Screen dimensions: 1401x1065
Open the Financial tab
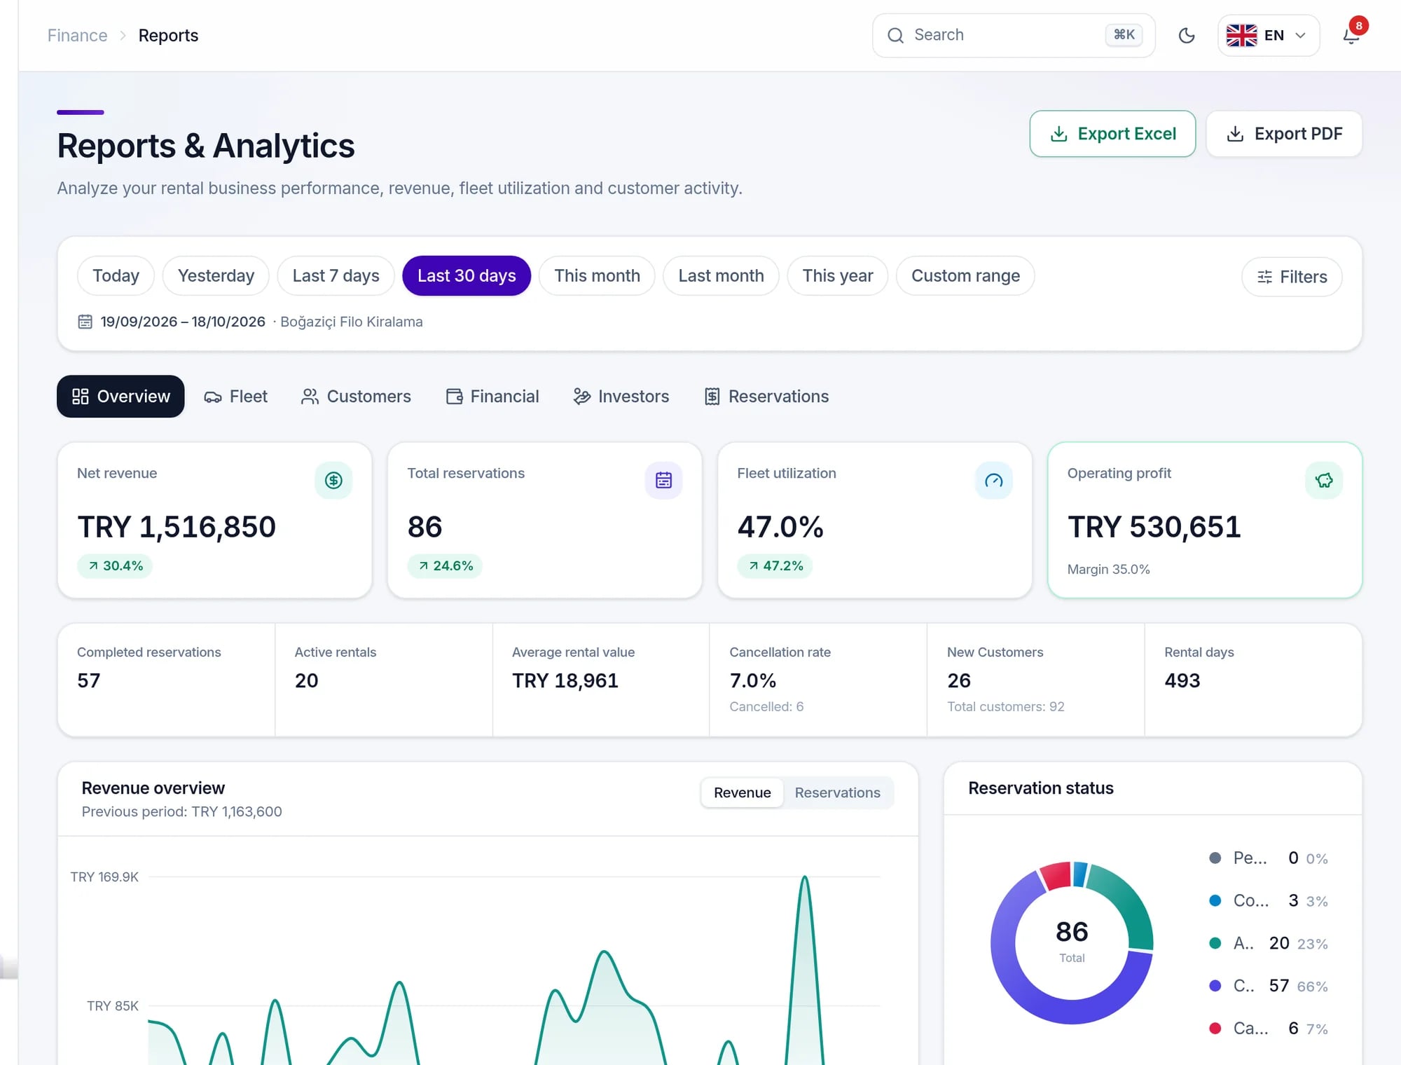click(492, 397)
